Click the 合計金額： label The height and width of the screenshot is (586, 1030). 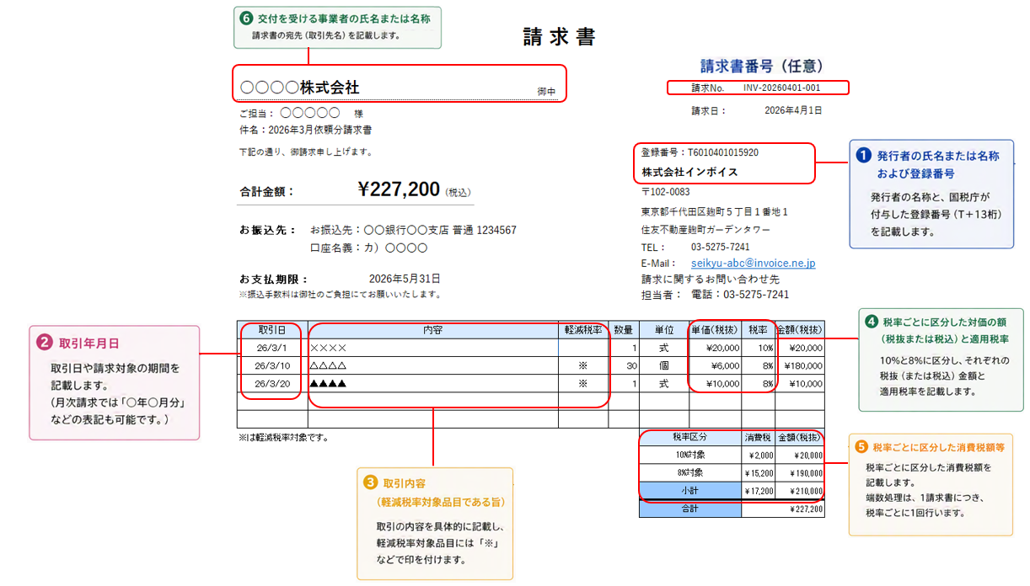coord(267,191)
